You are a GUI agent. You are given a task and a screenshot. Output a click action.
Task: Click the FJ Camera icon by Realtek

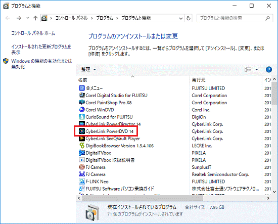(x=82, y=174)
